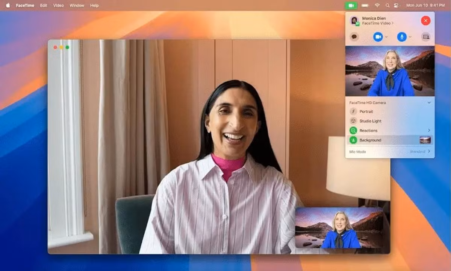Expand the FaceTime HD Camera section
Image resolution: width=451 pixels, height=271 pixels.
[x=429, y=102]
